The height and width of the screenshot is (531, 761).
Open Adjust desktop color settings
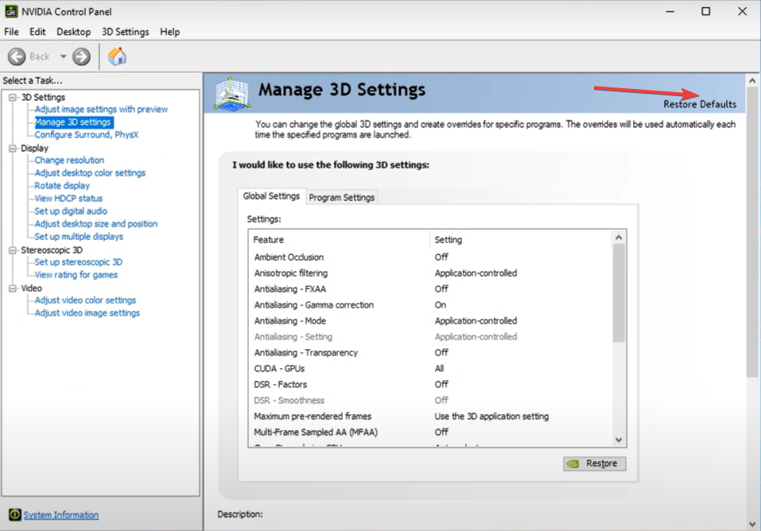[x=90, y=172]
